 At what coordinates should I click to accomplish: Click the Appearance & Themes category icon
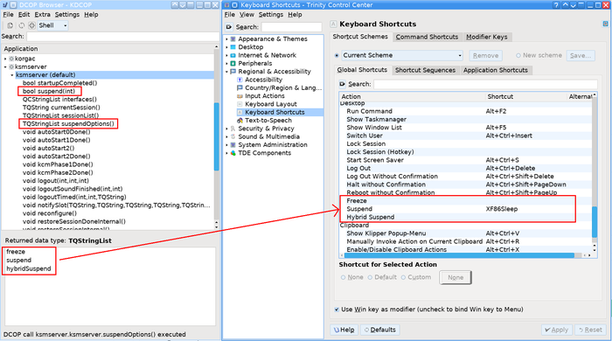(x=233, y=39)
